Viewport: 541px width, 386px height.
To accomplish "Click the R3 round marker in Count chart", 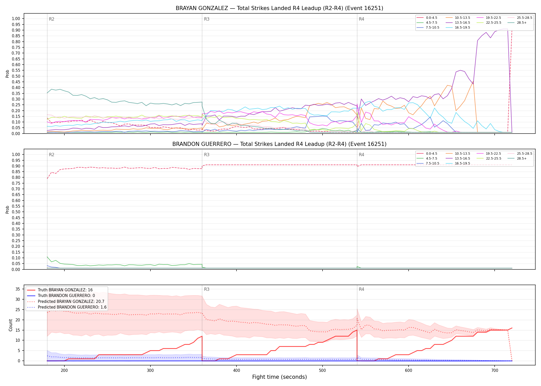I will pyautogui.click(x=207, y=289).
